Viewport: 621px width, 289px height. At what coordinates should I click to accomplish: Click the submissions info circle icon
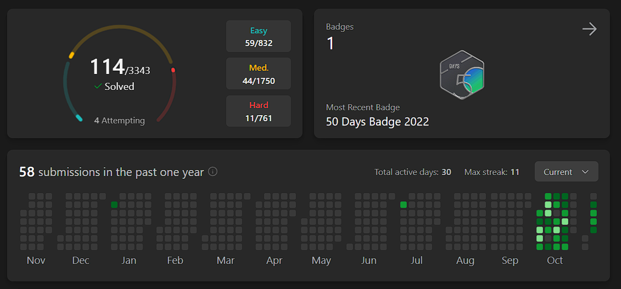pyautogui.click(x=212, y=172)
